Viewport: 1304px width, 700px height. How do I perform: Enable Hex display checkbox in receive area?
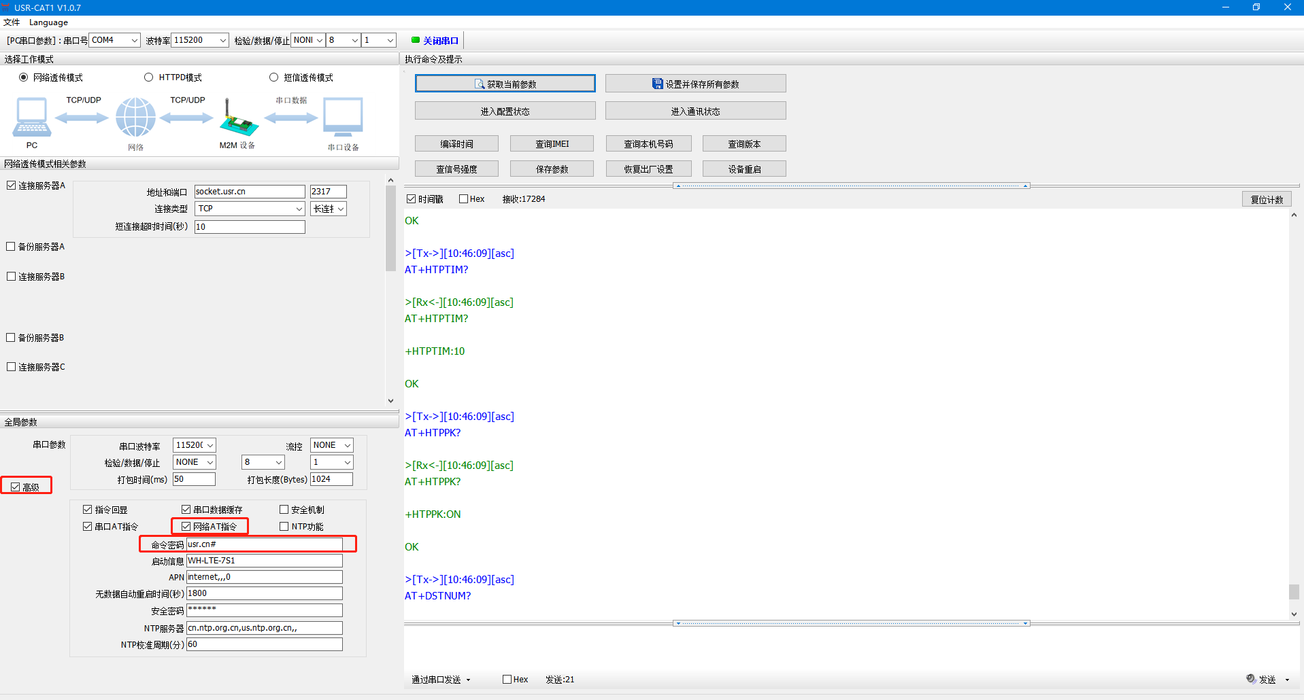[x=463, y=198]
